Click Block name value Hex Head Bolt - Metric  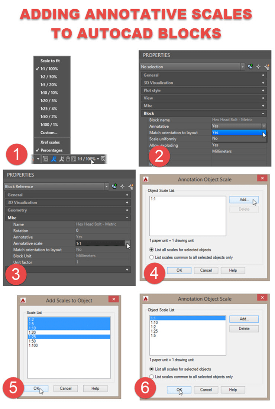pos(232,120)
